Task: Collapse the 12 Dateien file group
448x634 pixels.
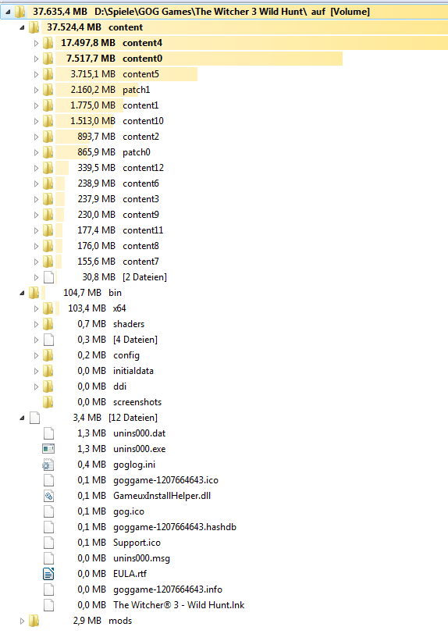Action: pyautogui.click(x=22, y=418)
